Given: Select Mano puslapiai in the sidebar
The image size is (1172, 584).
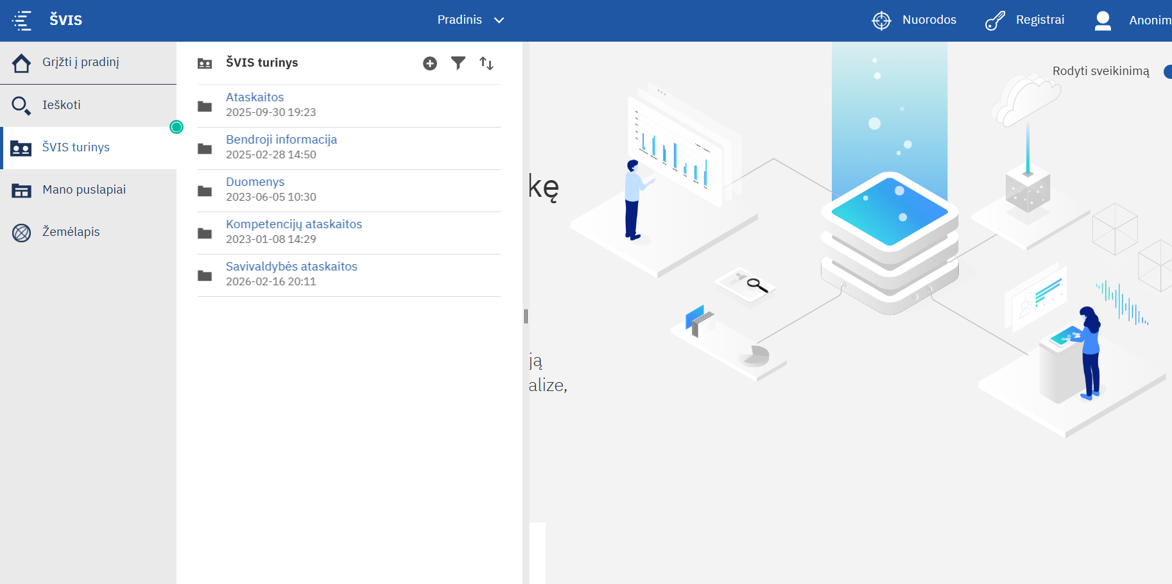Looking at the screenshot, I should [x=84, y=190].
